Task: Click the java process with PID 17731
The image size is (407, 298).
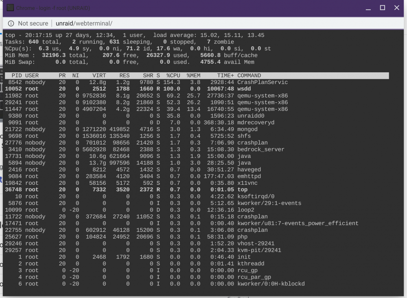Action: [244, 156]
